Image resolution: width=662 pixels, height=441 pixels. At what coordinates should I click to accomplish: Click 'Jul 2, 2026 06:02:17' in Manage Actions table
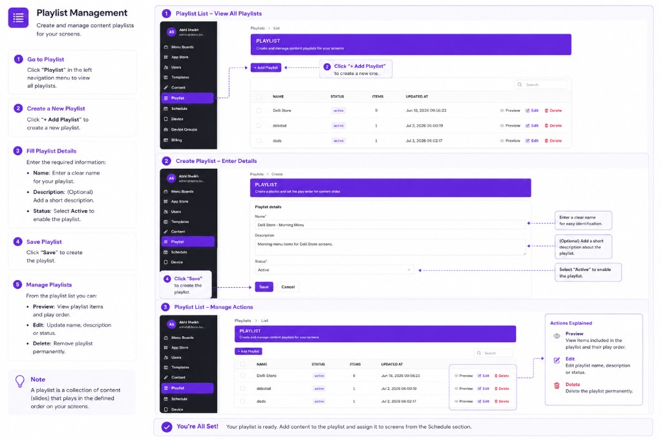click(398, 402)
